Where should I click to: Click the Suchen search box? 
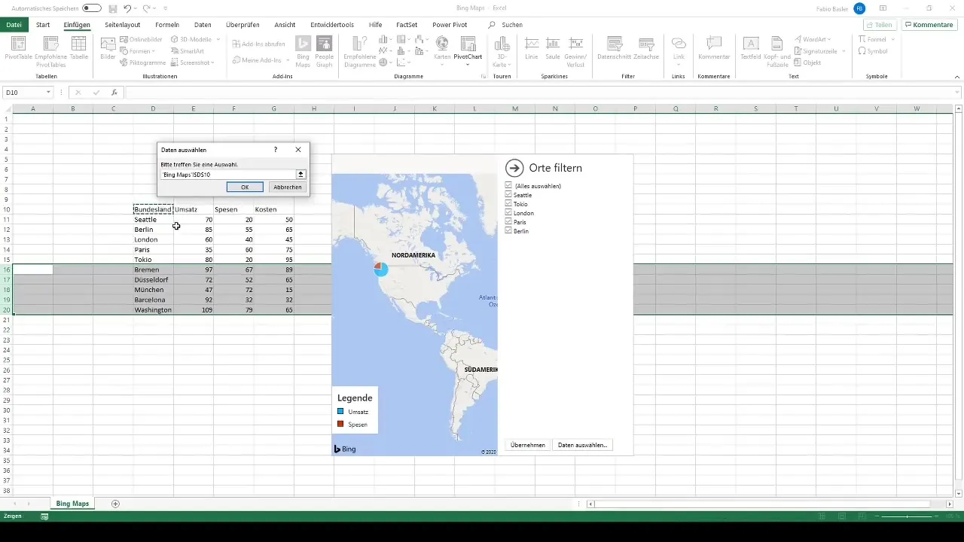(x=512, y=25)
